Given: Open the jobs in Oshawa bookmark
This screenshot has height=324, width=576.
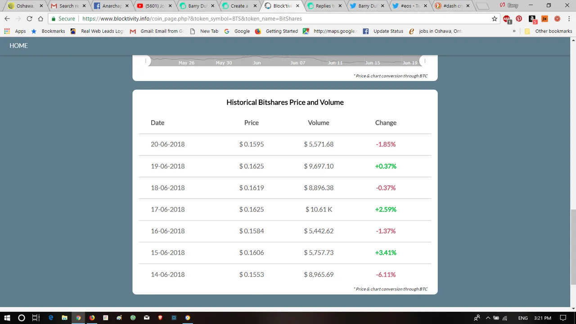Looking at the screenshot, I should click(x=435, y=31).
